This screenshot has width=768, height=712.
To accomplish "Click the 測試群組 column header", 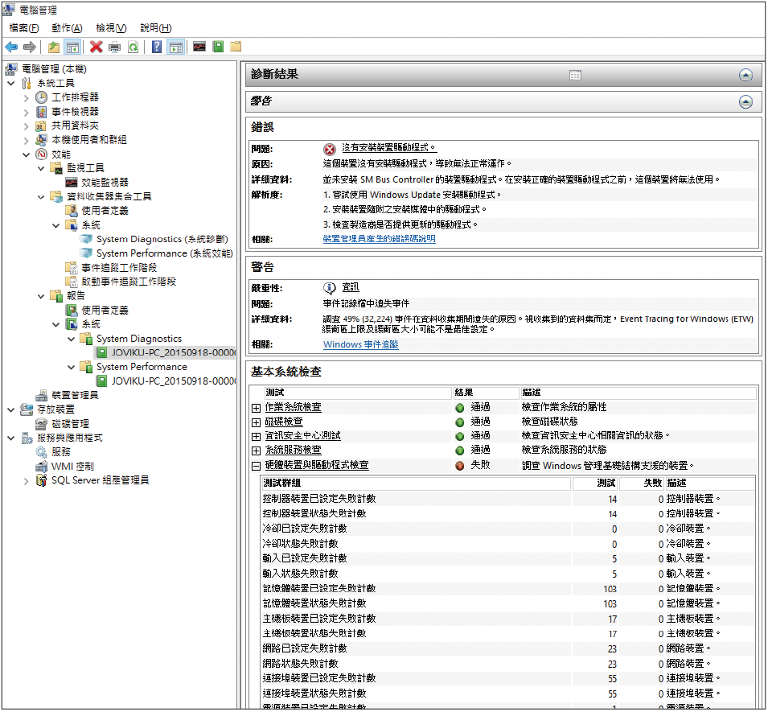I will [x=417, y=484].
